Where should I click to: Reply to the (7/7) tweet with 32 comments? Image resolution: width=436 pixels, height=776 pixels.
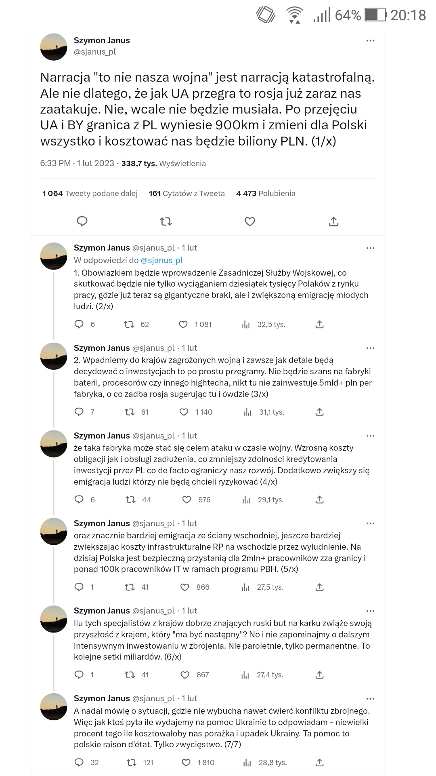pyautogui.click(x=80, y=763)
